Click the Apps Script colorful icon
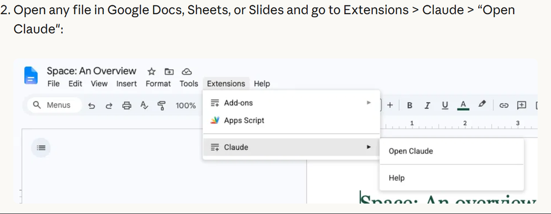This screenshot has width=551, height=214. click(x=215, y=121)
